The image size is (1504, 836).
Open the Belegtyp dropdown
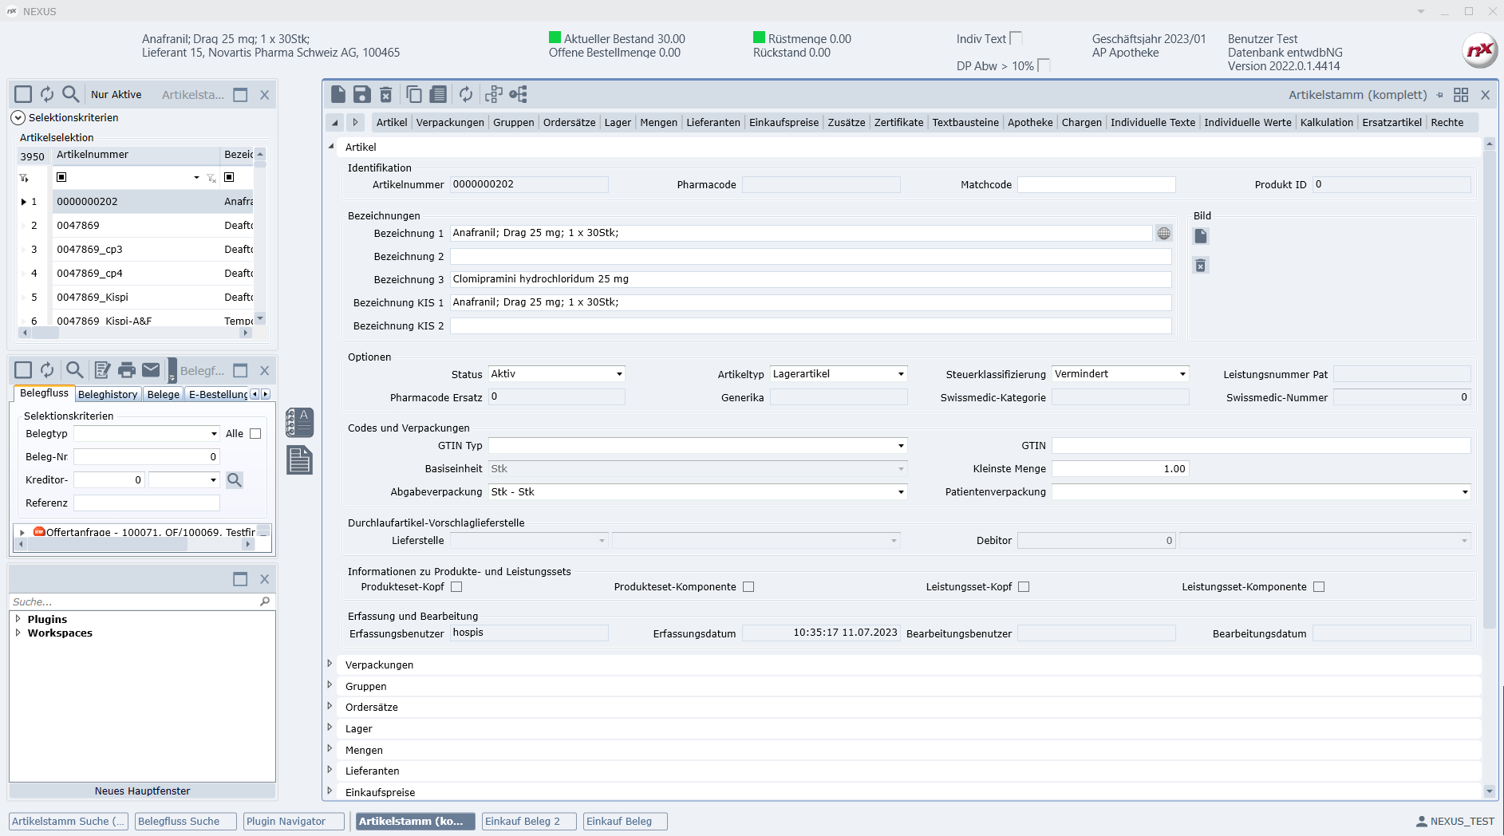[x=214, y=434]
